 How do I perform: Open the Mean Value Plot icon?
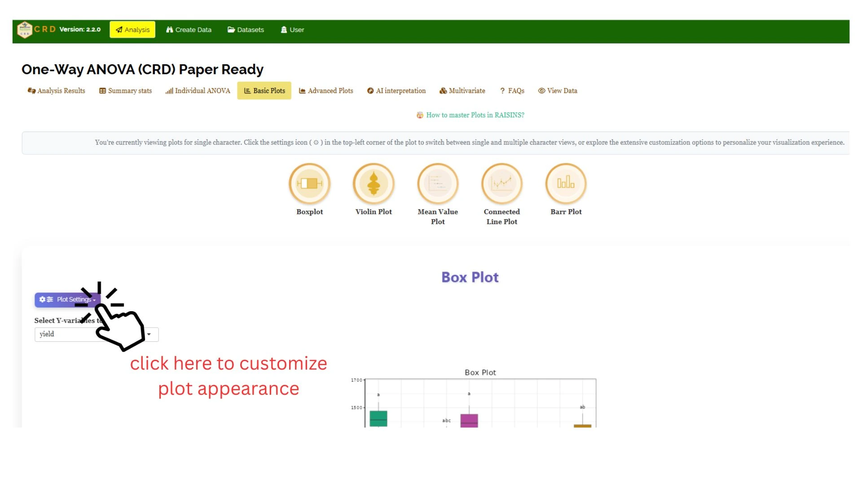[438, 184]
